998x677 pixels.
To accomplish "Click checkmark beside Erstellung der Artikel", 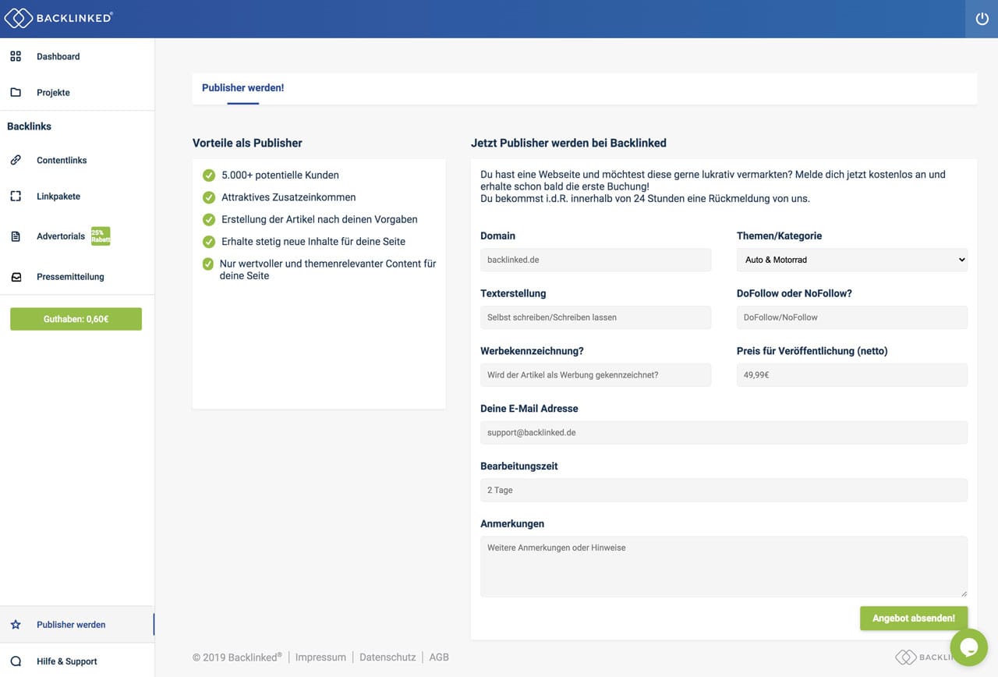I will 208,219.
